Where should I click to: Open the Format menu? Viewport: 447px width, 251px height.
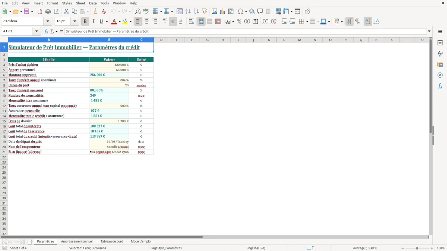click(x=52, y=3)
